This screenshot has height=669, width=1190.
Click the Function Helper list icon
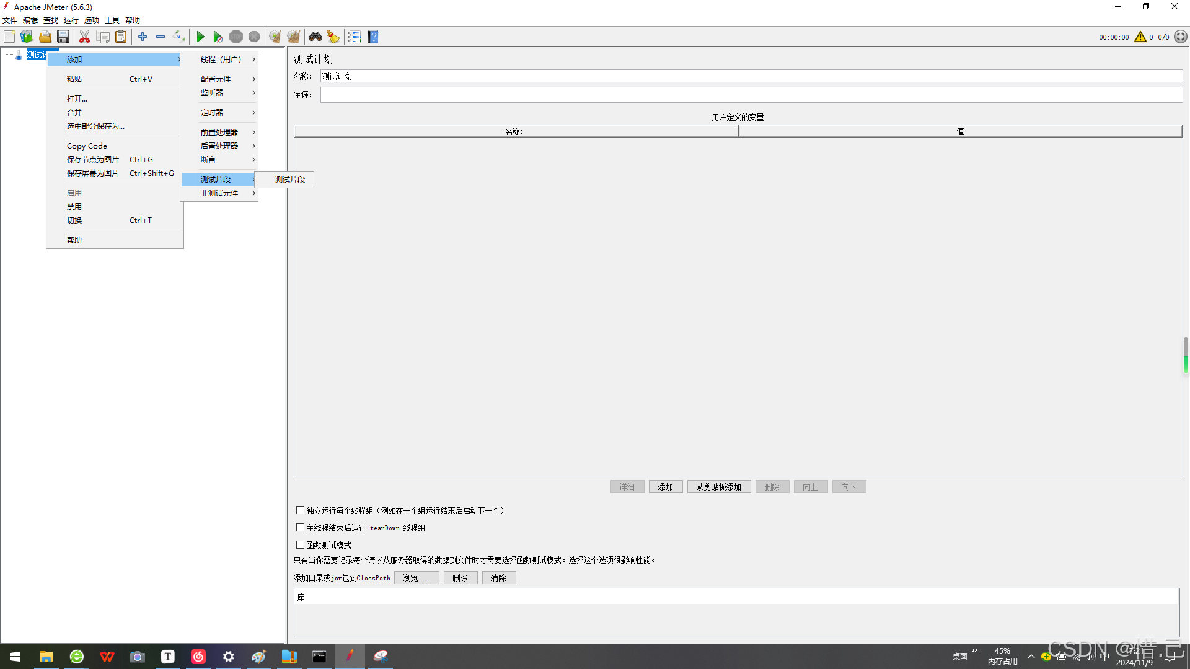click(355, 37)
